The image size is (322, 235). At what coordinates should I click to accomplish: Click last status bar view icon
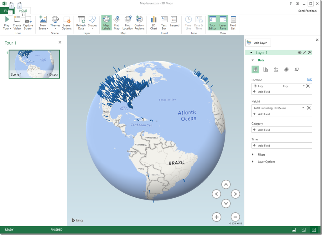click(314, 230)
